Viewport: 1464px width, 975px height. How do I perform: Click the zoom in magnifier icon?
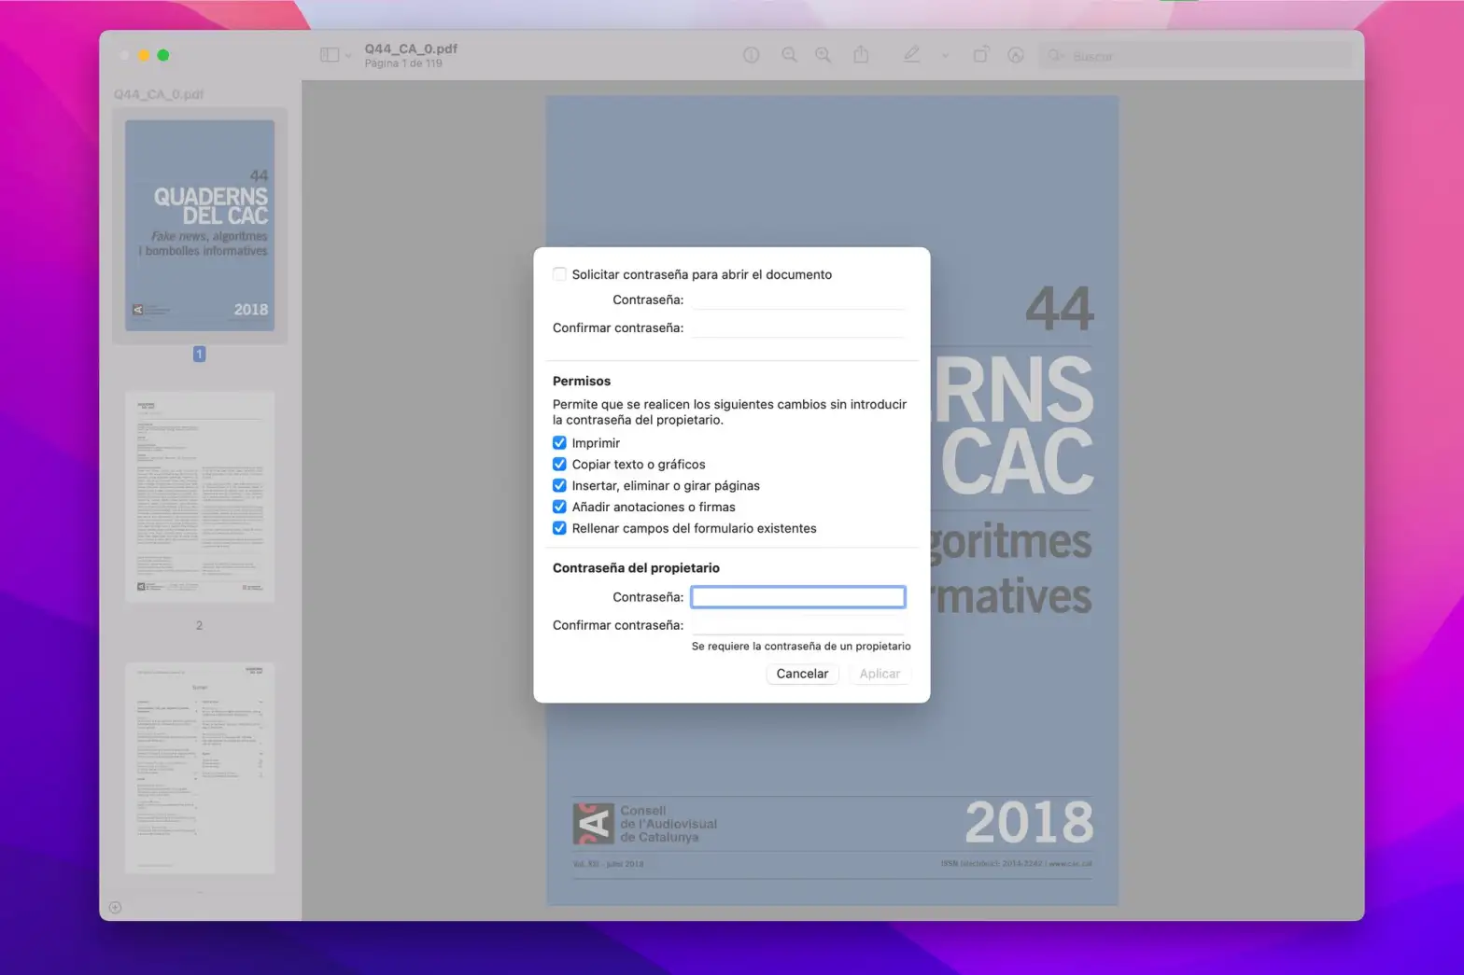pyautogui.click(x=823, y=55)
